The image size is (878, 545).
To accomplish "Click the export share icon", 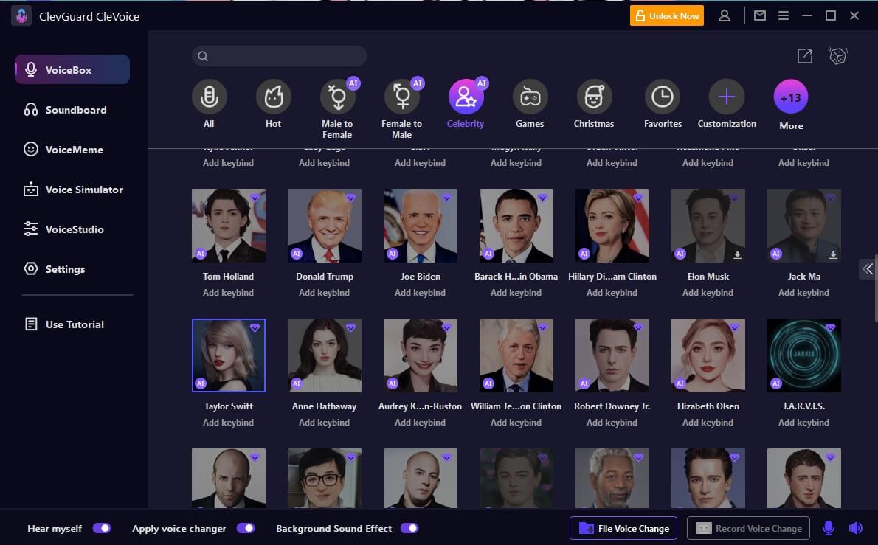I will pos(805,56).
